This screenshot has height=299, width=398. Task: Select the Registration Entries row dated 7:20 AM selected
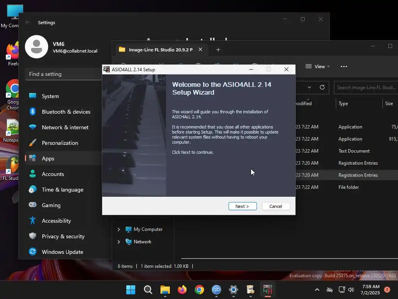click(x=347, y=175)
